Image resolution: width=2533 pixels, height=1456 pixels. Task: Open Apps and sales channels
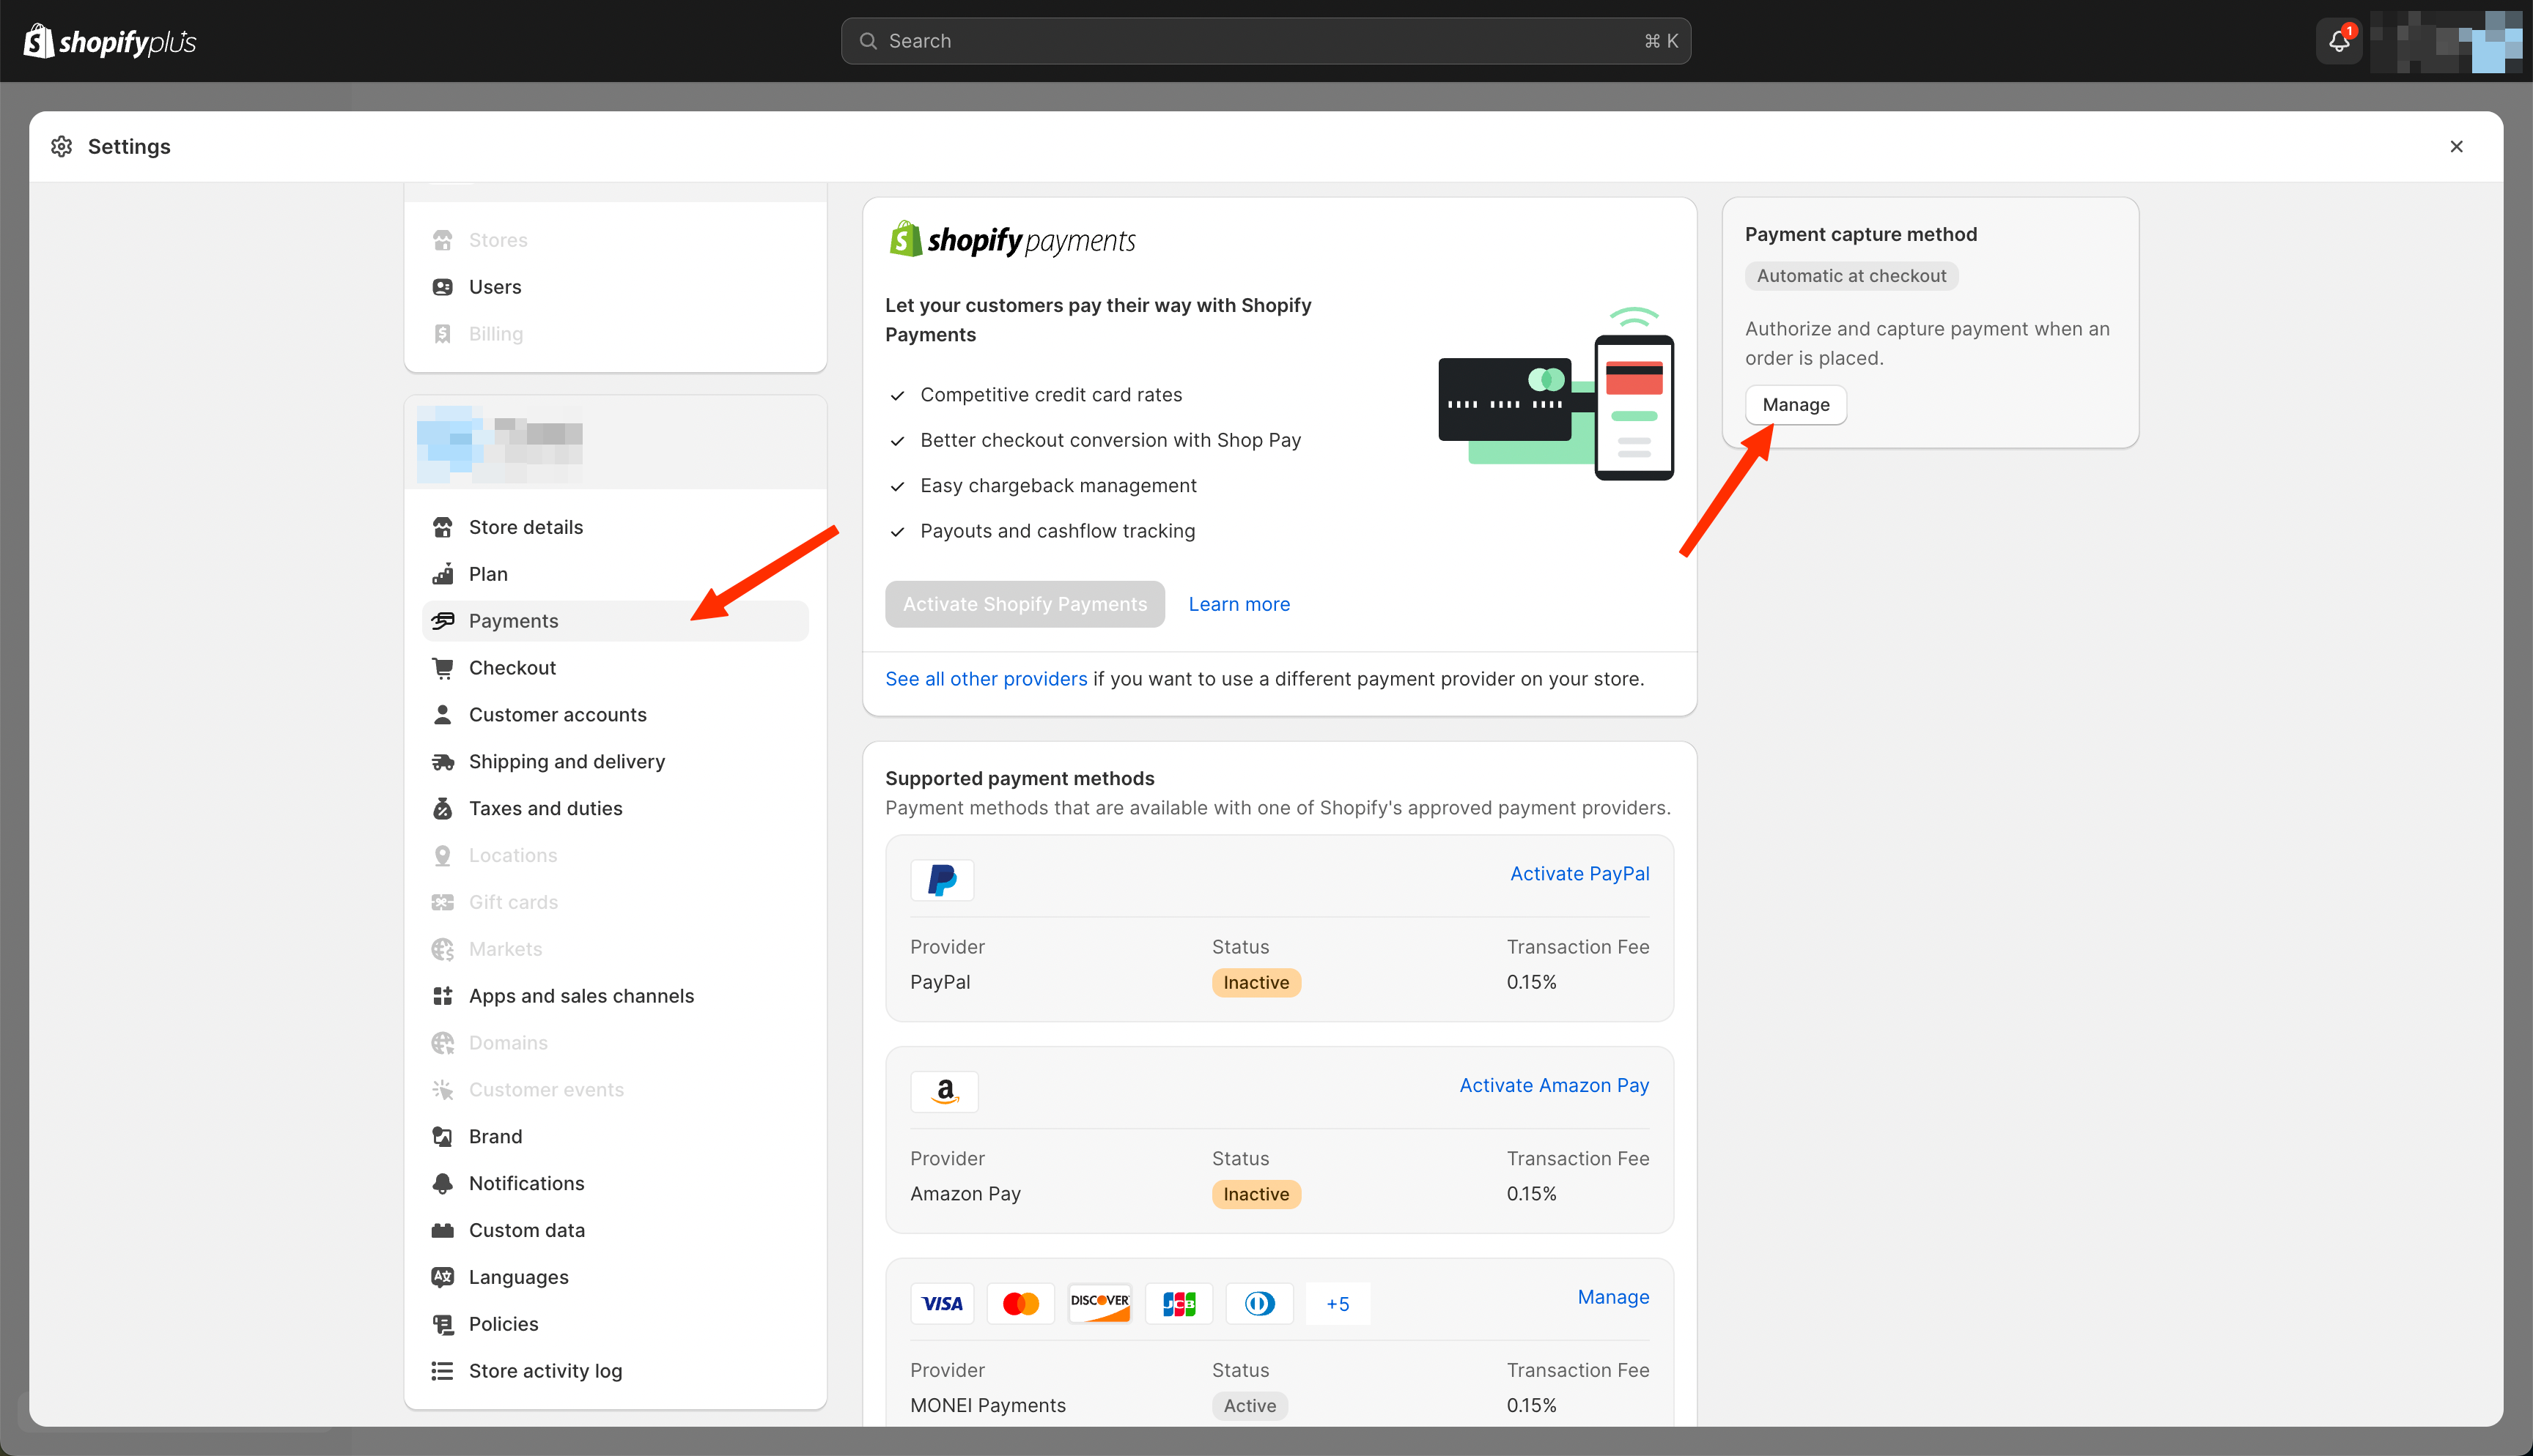[615, 996]
